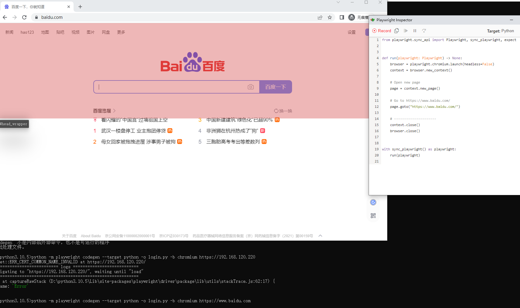The image size is (520, 308).
Task: Collapse the footer with the up chevron
Action: [x=320, y=236]
